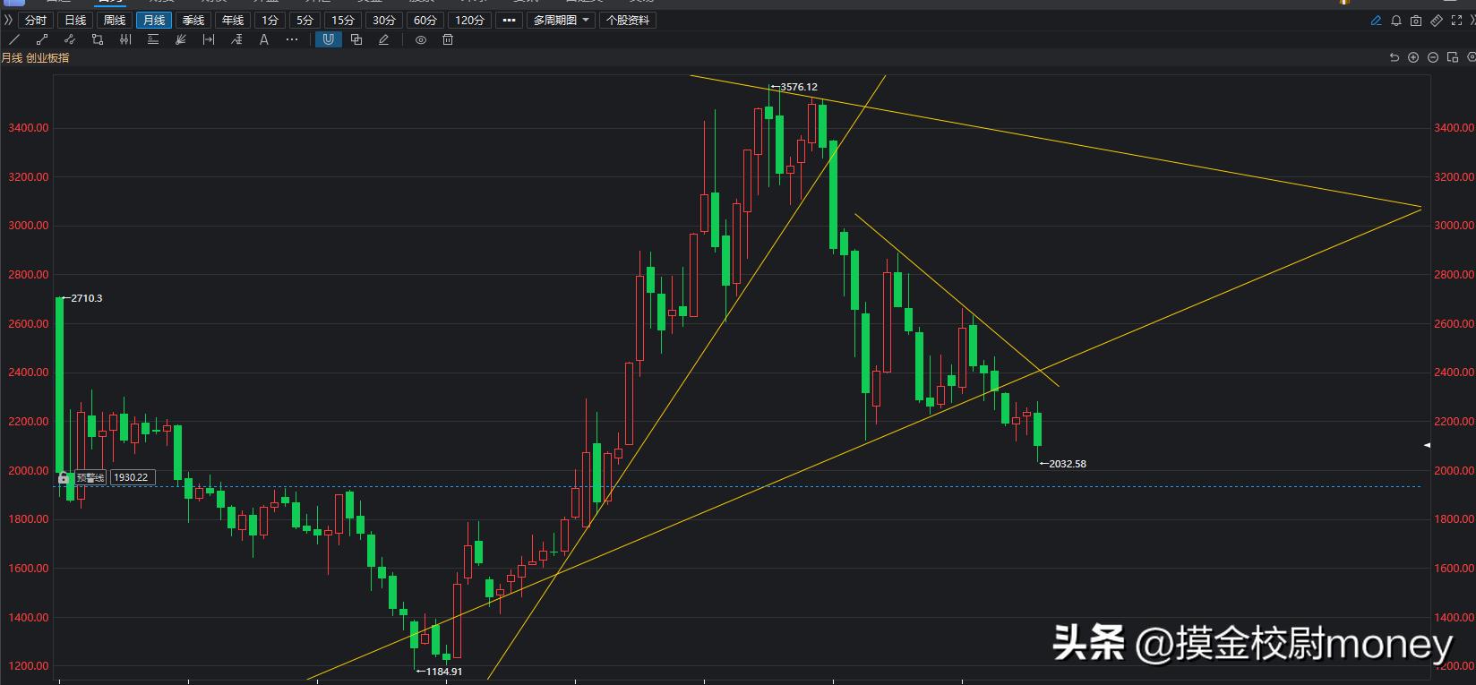Select the rectangle drawing tool
This screenshot has height=685, width=1476.
pos(98,39)
